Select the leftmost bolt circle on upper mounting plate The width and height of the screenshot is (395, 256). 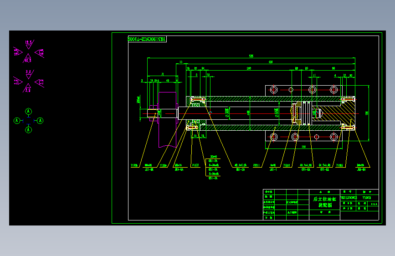273,90
